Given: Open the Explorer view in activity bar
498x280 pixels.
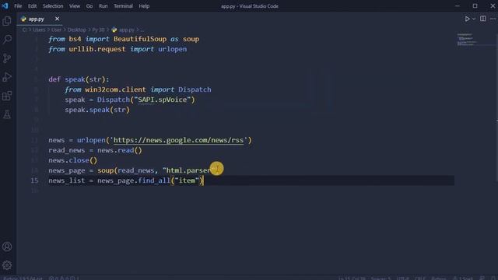Looking at the screenshot, I should coord(7,21).
